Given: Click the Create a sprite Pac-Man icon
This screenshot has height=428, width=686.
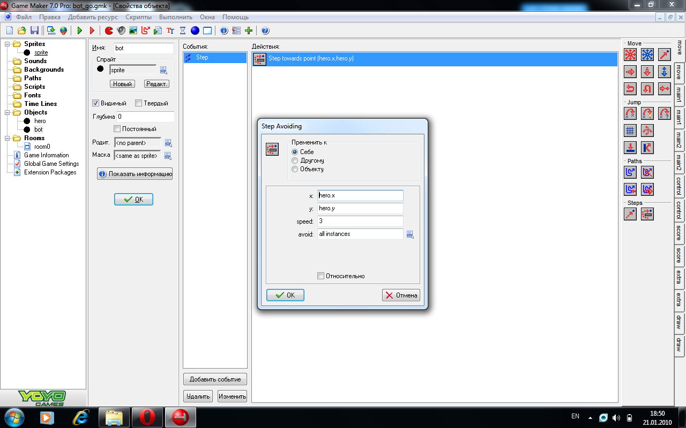Looking at the screenshot, I should pyautogui.click(x=109, y=30).
